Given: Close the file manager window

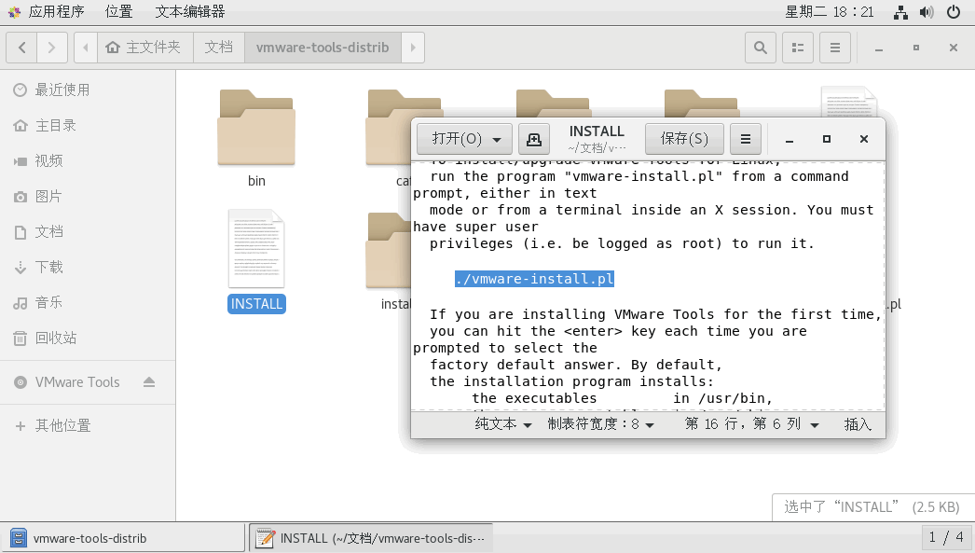Looking at the screenshot, I should (x=954, y=48).
